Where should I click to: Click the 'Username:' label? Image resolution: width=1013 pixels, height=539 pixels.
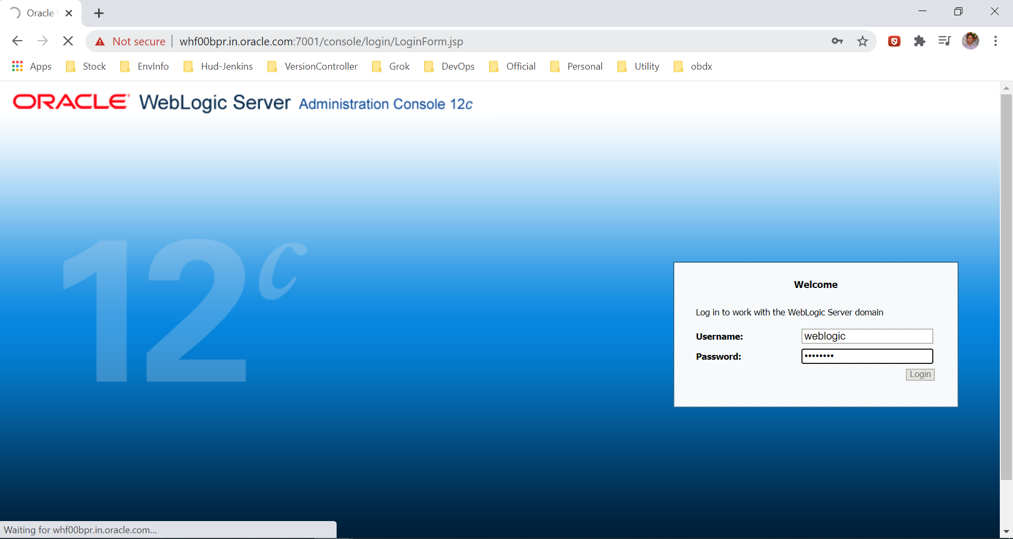[x=719, y=336]
